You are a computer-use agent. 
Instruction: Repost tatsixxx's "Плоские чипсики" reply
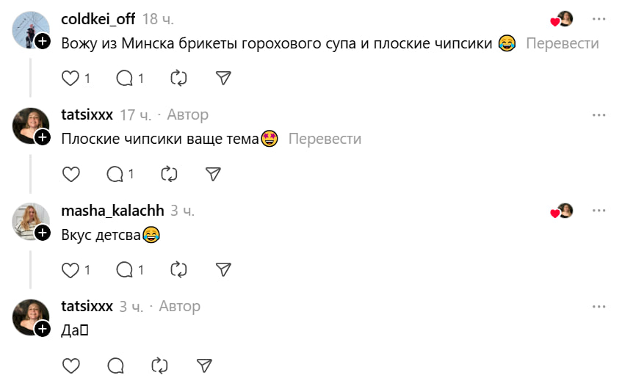coord(169,174)
